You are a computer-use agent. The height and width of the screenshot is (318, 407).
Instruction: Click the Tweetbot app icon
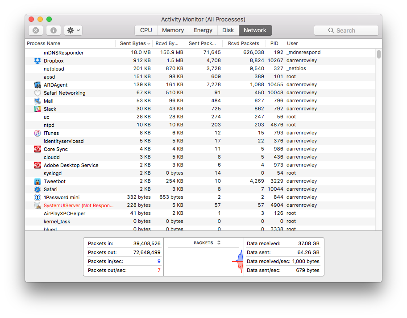[x=37, y=181]
